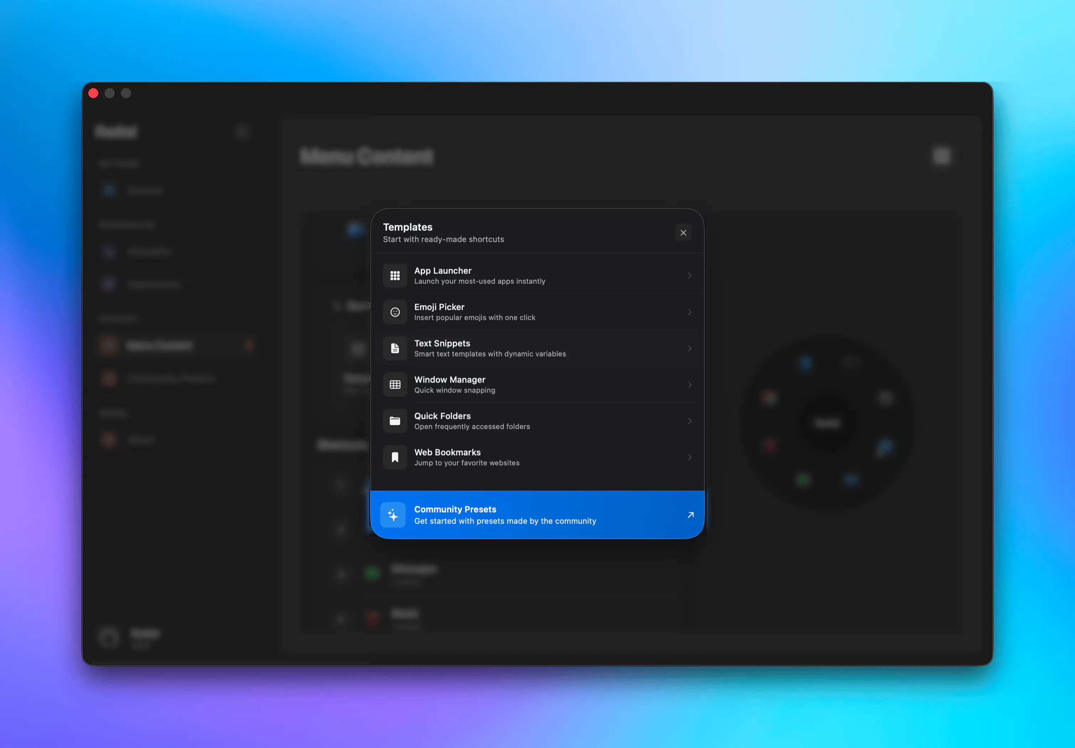
Task: Open Web Bookmarks via its chevron
Action: (689, 457)
